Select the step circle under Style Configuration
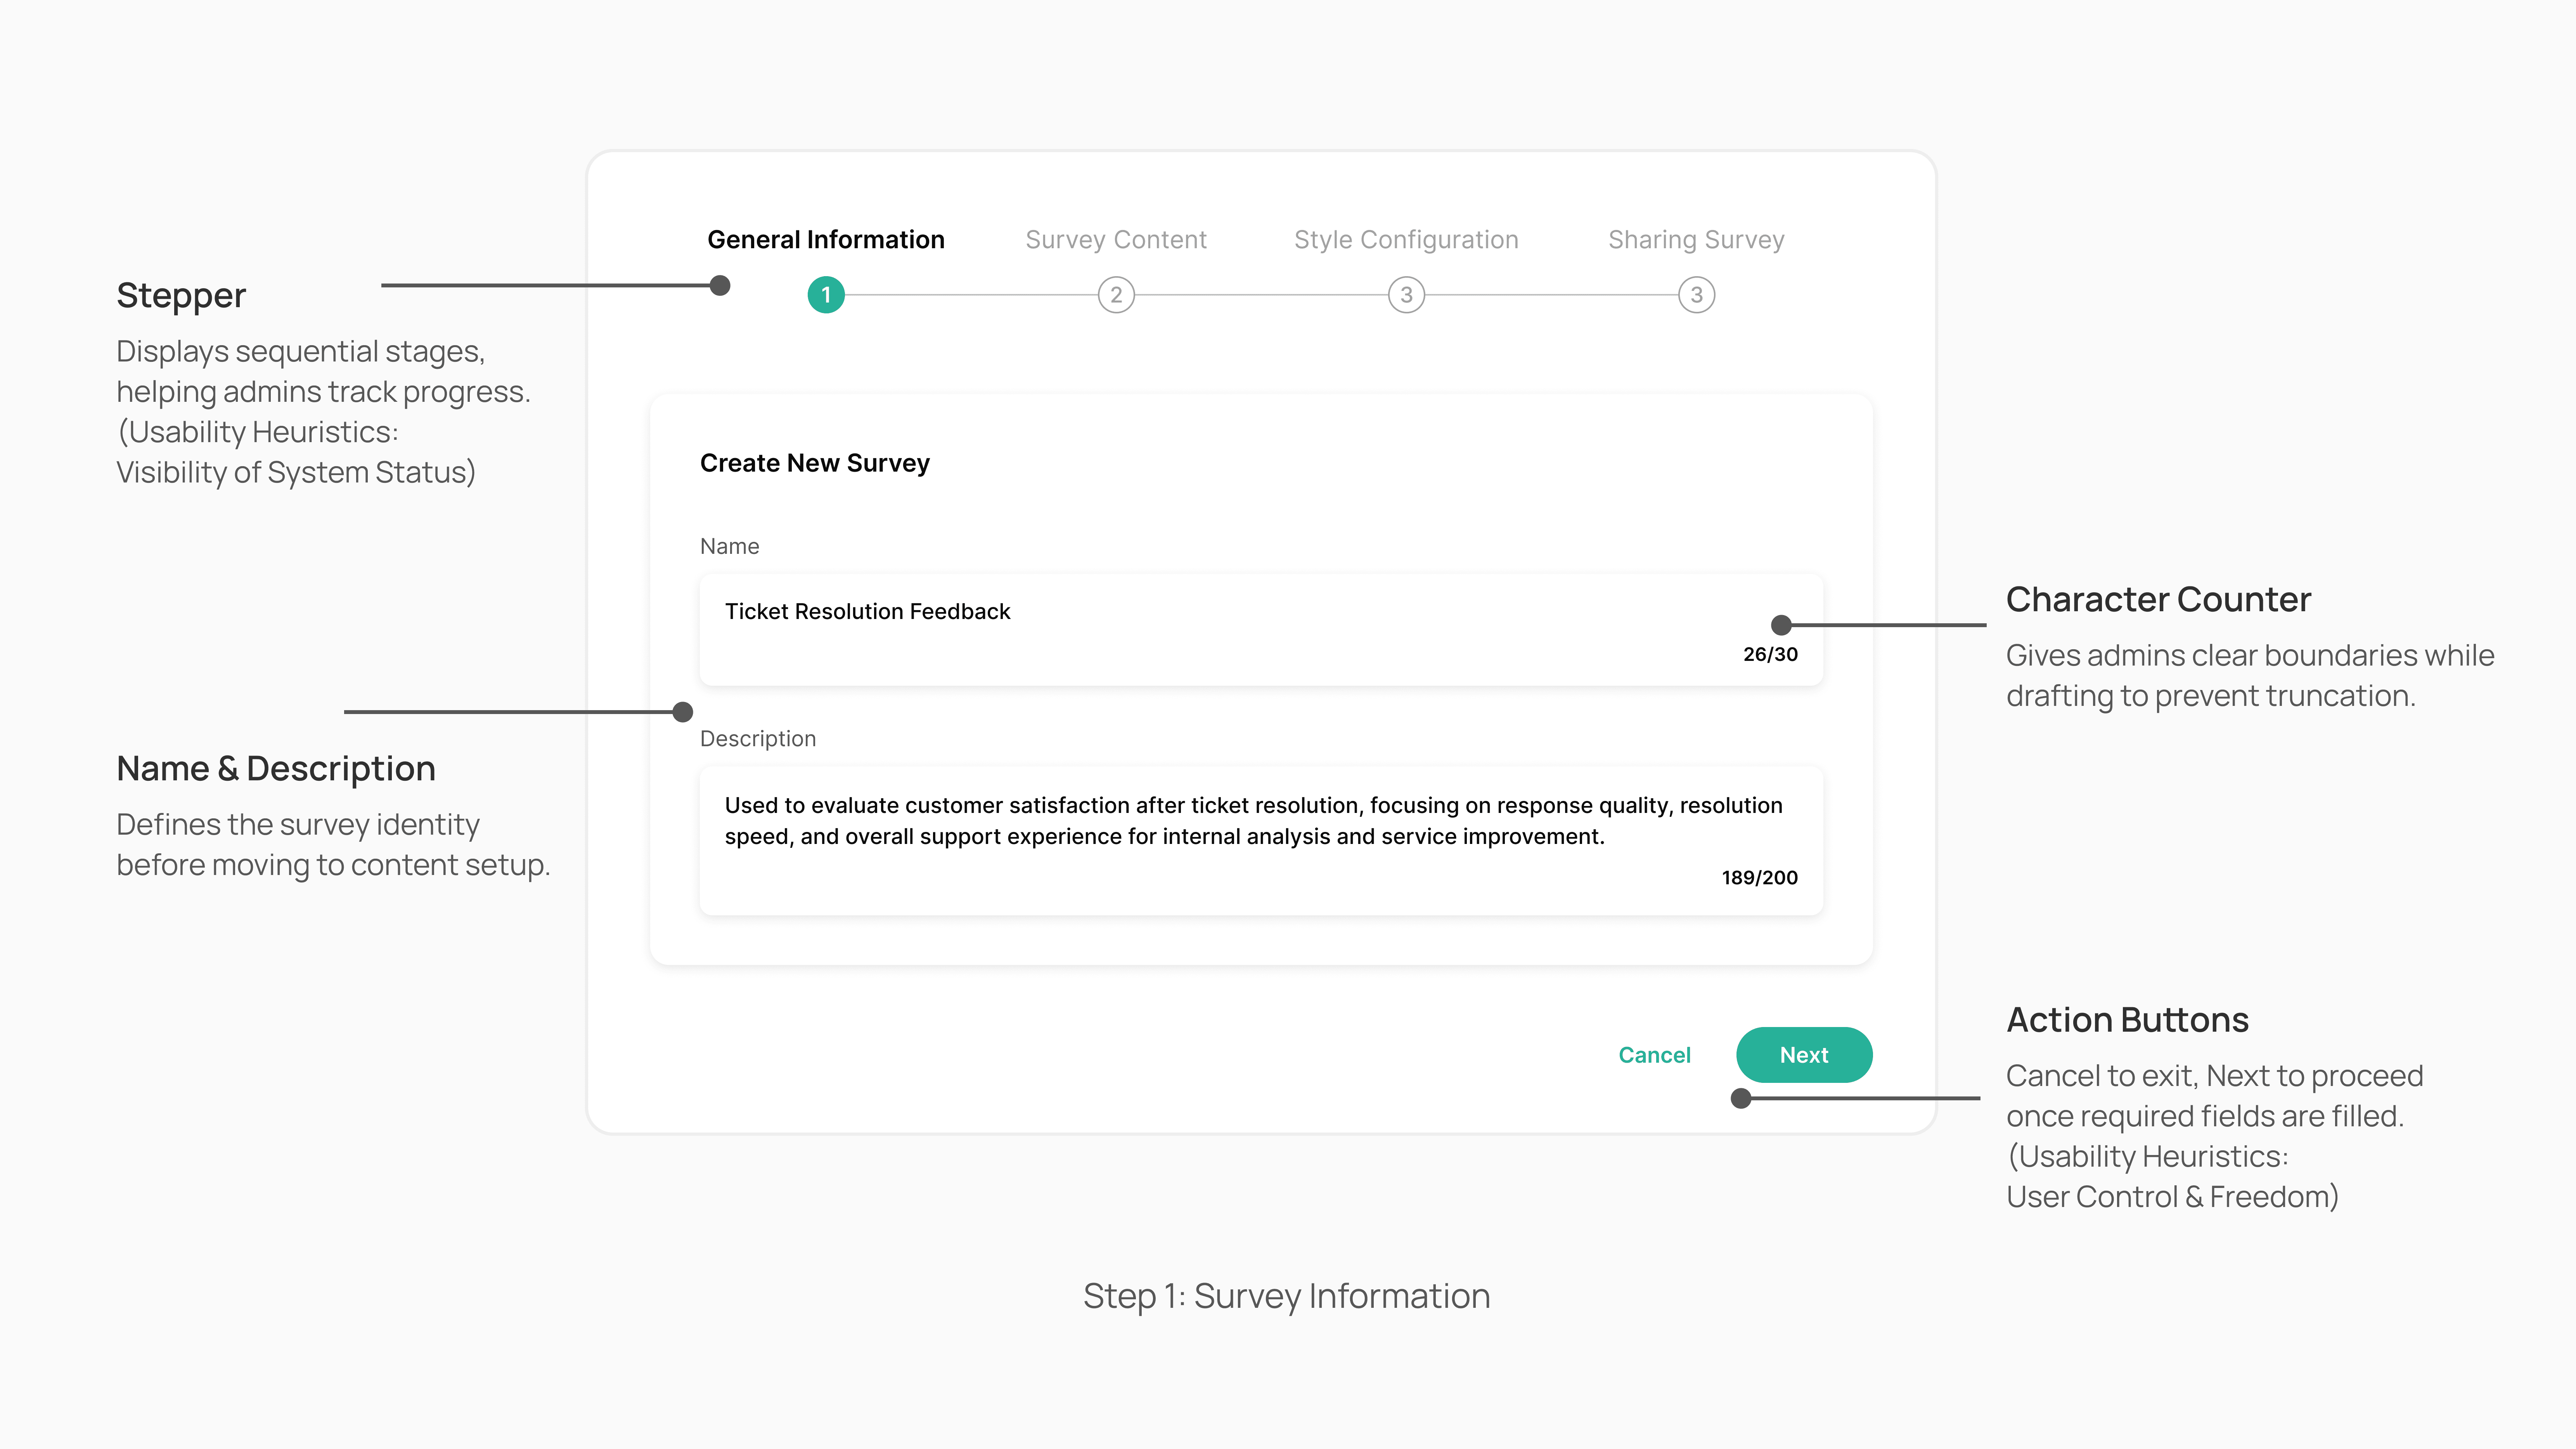 (x=1406, y=295)
